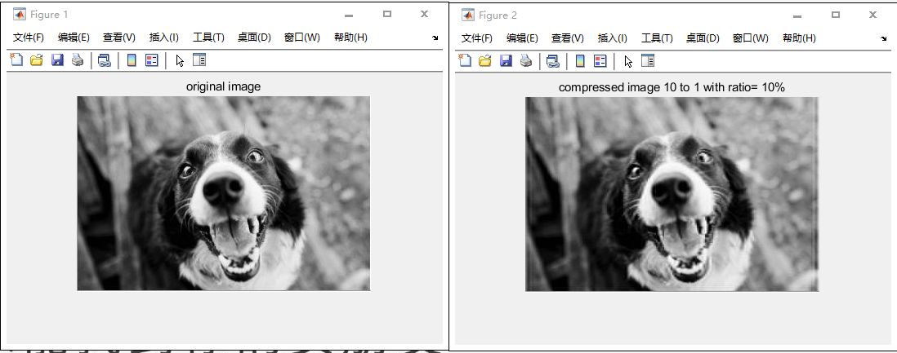
Task: Open 工具(T) menu in Figure 2
Action: [x=657, y=38]
